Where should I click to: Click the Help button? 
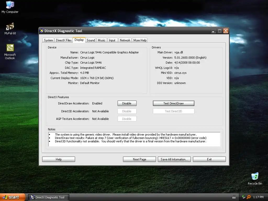pyautogui.click(x=59, y=159)
